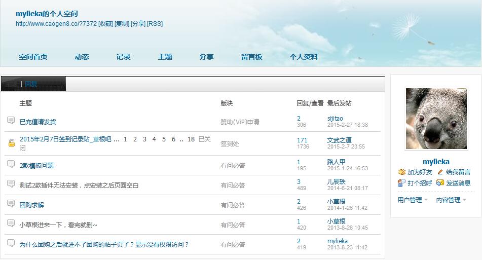Open the 空间首页 navigation tab
This screenshot has width=482, height=260.
click(33, 57)
